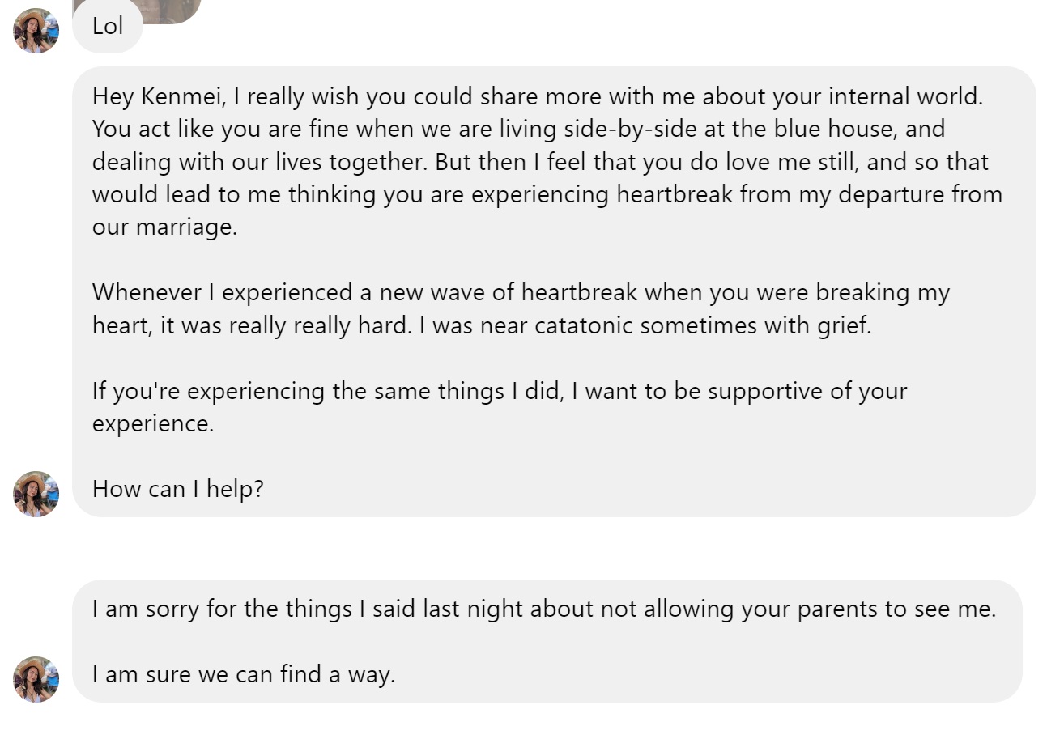Click the text "our marriage." ending the first paragraph
This screenshot has width=1047, height=739.
(x=164, y=227)
